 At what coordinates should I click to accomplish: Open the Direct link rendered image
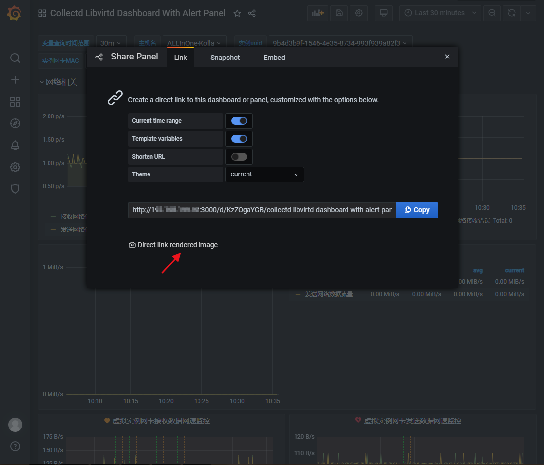[x=173, y=244]
